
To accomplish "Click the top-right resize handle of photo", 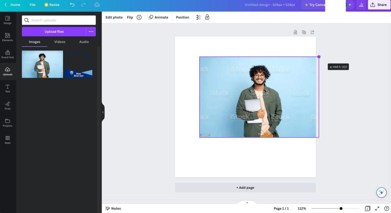I will (319, 57).
